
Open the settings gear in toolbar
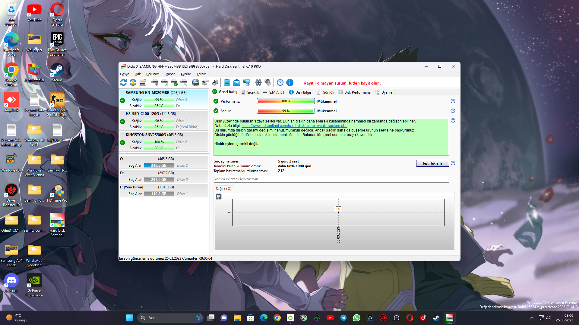click(258, 82)
